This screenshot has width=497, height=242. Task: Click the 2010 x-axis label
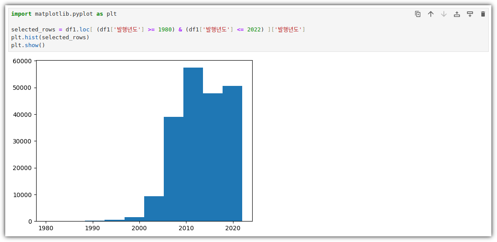click(186, 228)
